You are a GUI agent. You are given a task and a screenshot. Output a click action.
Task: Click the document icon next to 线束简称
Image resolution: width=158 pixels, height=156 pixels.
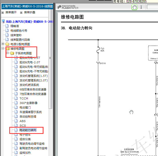[x=7, y=35]
